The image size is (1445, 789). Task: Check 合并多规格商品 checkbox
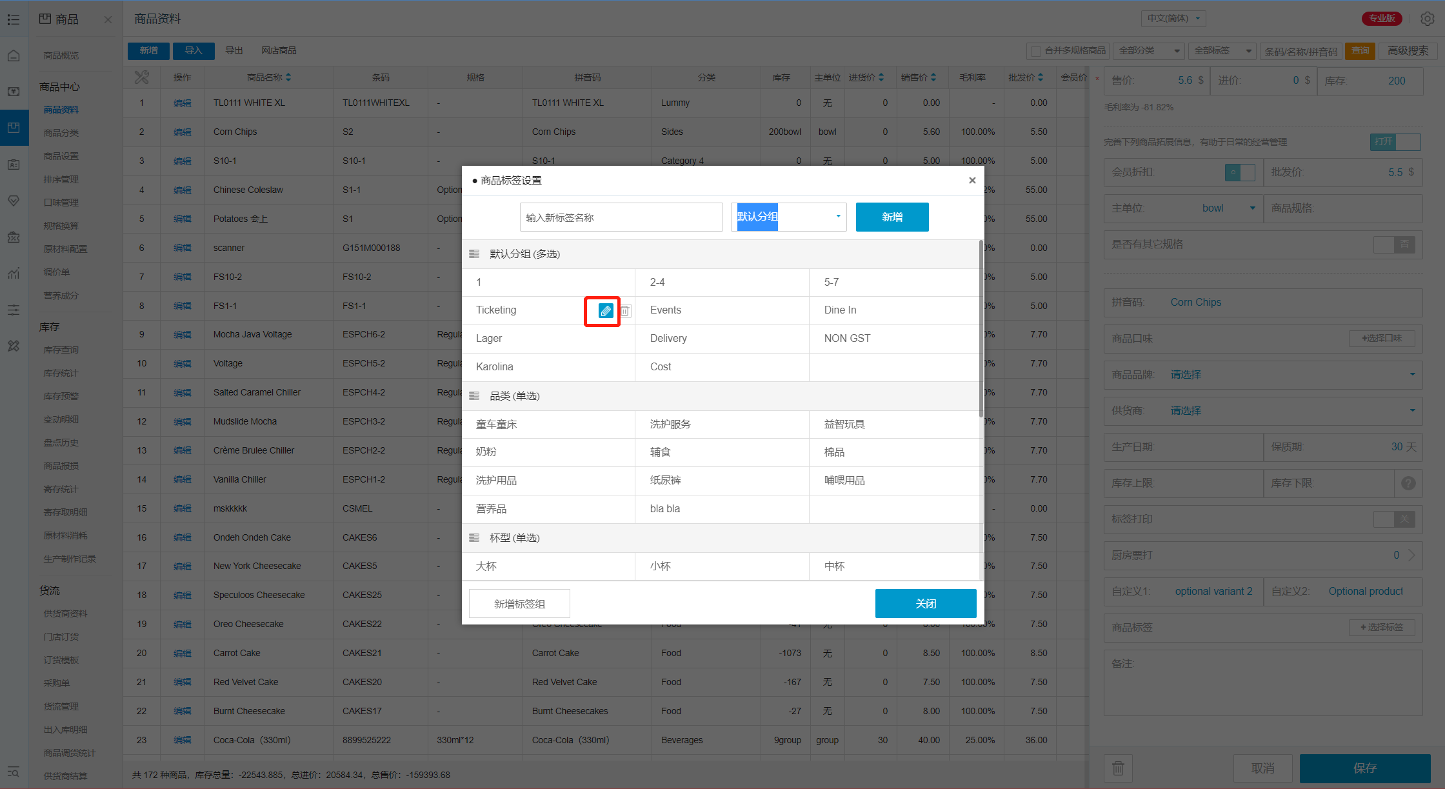1036,51
